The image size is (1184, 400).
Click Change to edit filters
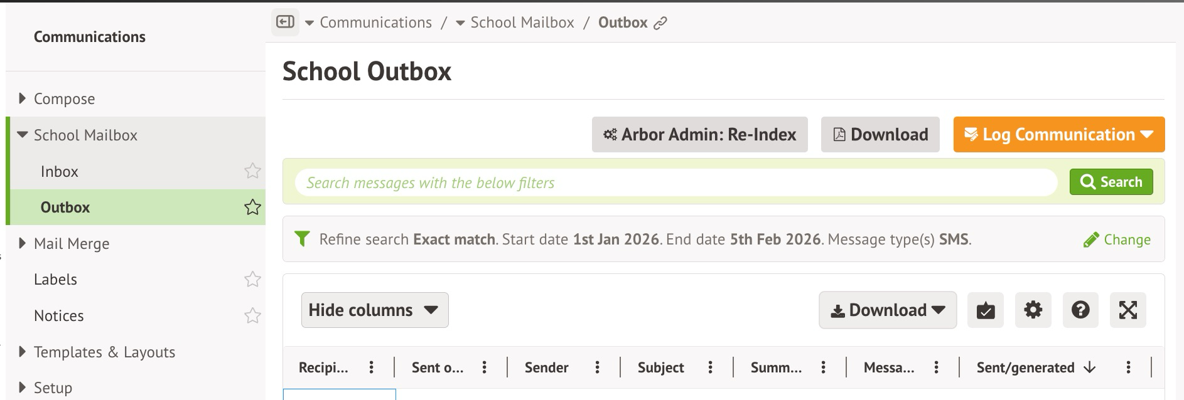point(1117,239)
